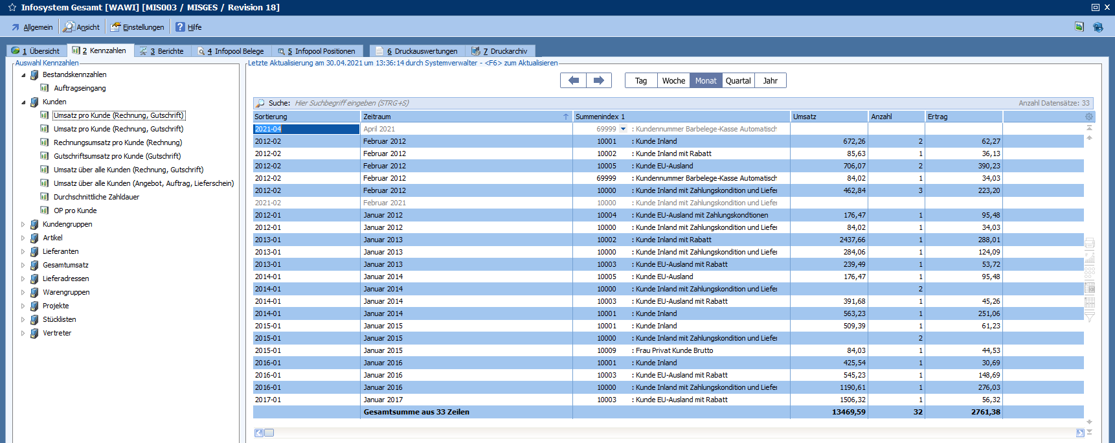Viewport: 1115px width, 443px height.
Task: Sort the table by Umsatz column header
Action: pos(828,117)
